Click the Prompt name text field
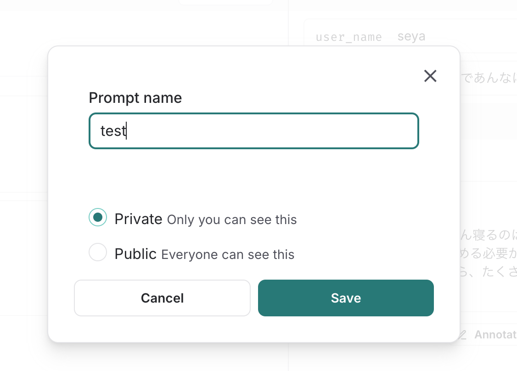Viewport: 517px width, 371px height. click(x=253, y=131)
